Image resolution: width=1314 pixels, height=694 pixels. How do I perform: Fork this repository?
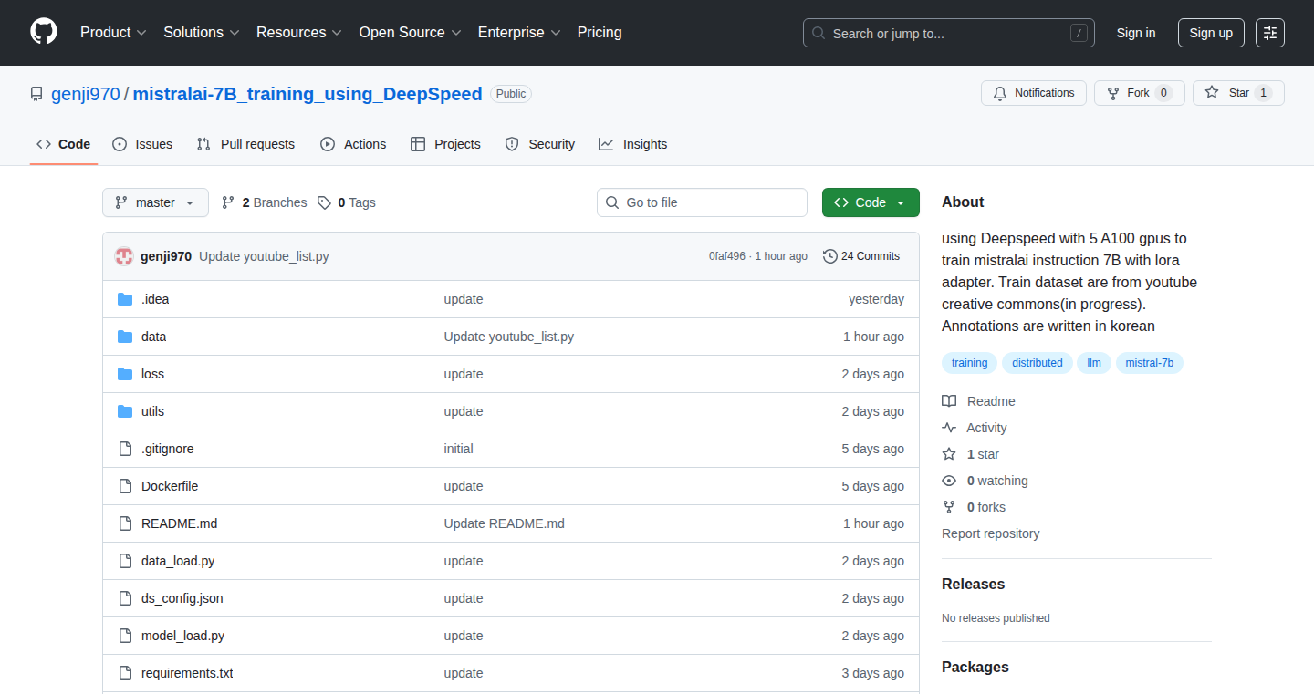[x=1140, y=93]
